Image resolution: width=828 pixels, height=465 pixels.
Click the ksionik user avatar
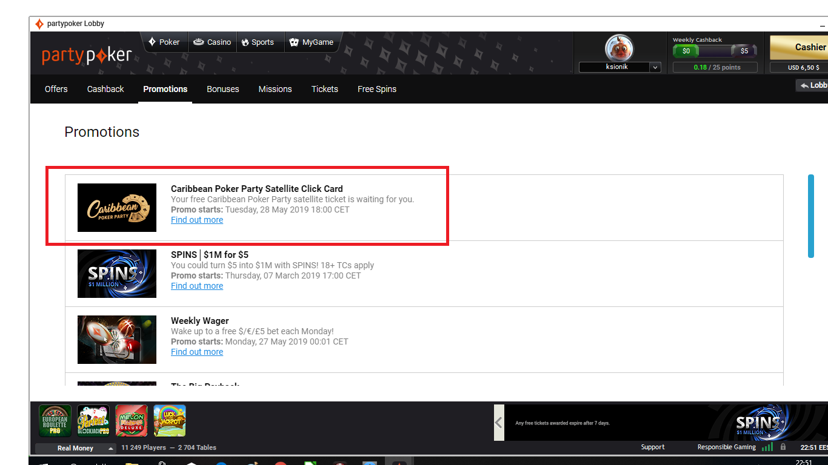tap(619, 48)
